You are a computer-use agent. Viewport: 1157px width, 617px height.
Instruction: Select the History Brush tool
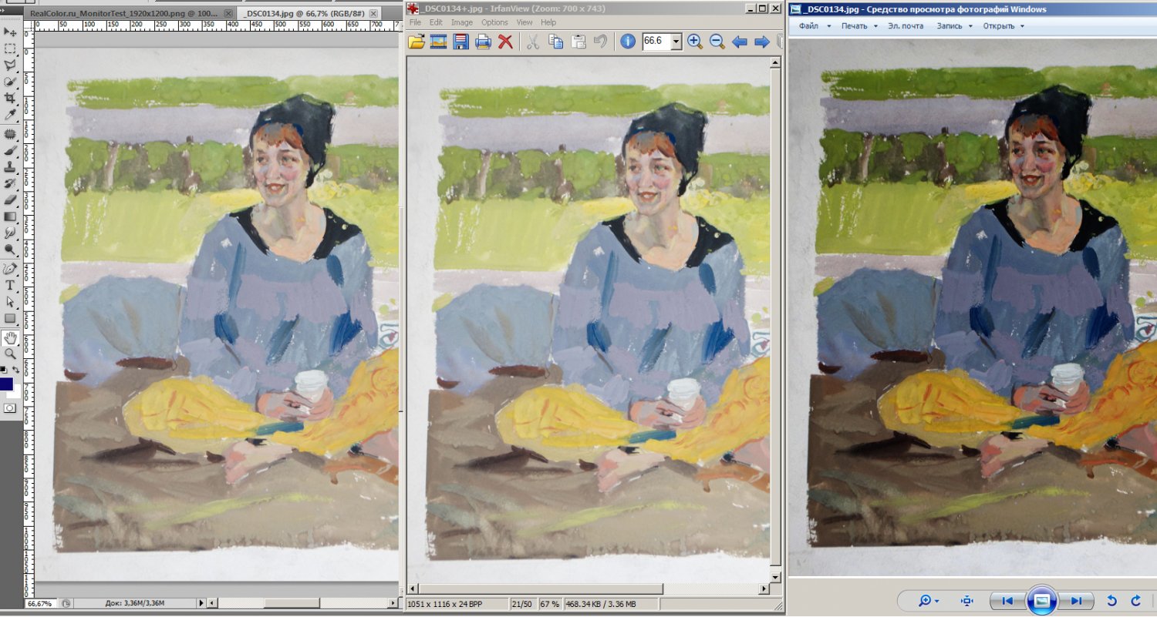point(10,183)
